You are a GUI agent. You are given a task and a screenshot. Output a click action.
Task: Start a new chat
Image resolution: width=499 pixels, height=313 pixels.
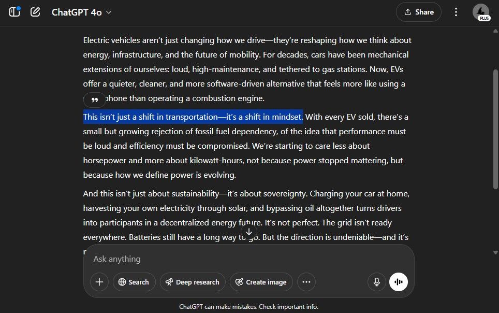coord(35,12)
